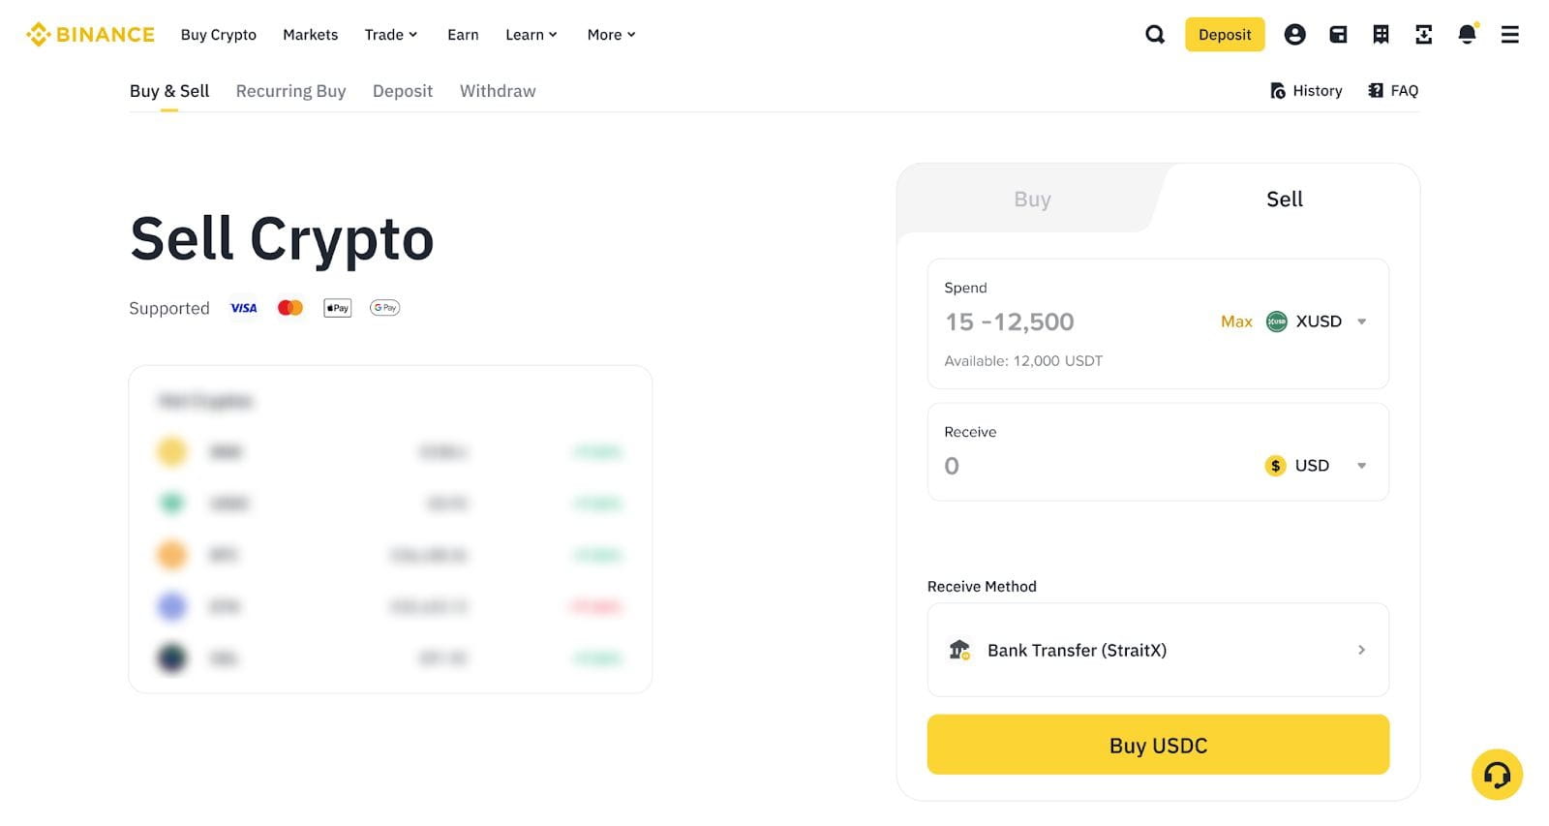
Task: Open the search icon in the navbar
Action: coord(1154,34)
